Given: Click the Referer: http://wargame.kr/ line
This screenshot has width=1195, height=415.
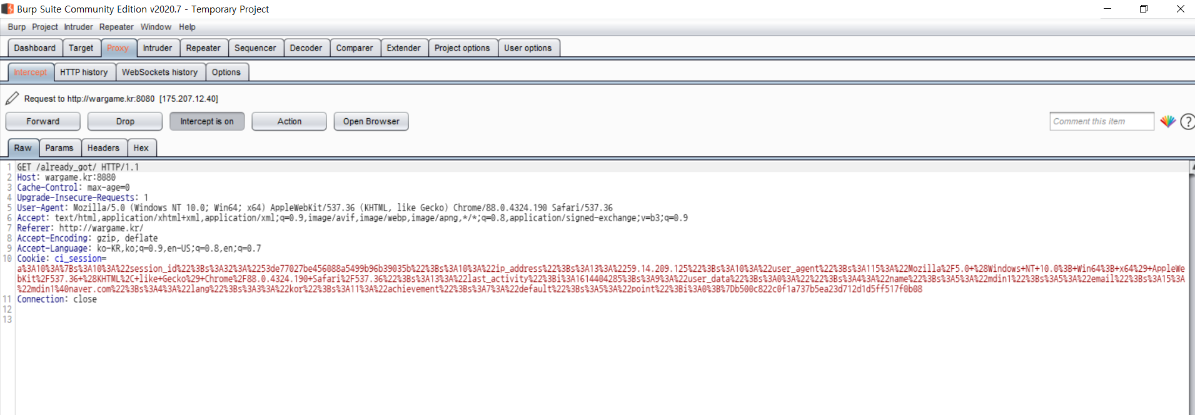Looking at the screenshot, I should [x=80, y=228].
